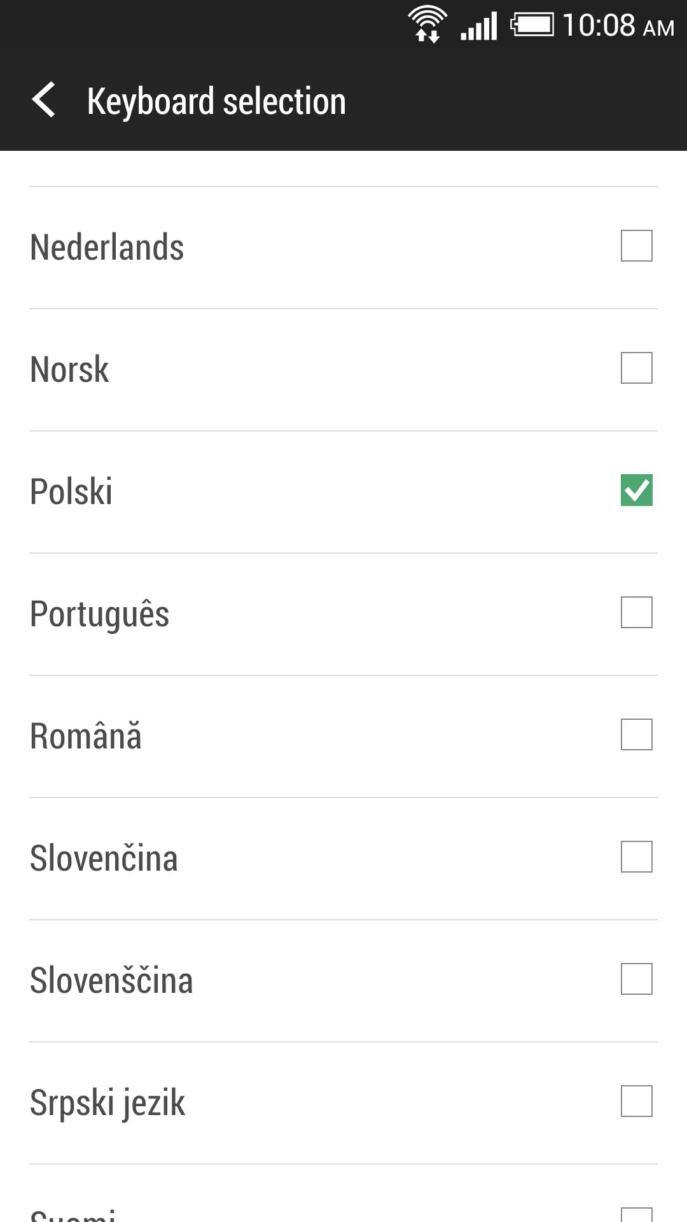
Task: Select the Norsk language entry
Action: (x=254, y=368)
